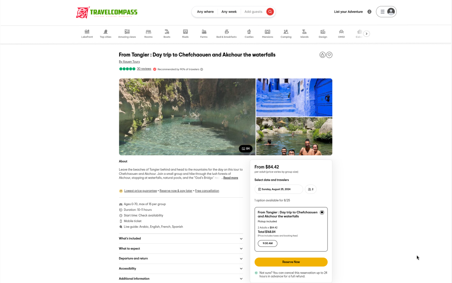
Task: Choose the Rooms category
Action: 148,34
